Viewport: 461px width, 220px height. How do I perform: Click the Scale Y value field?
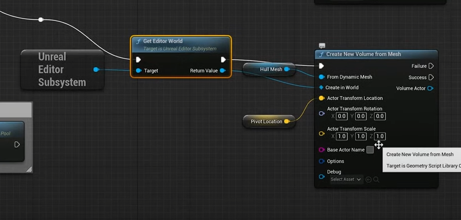(x=361, y=136)
